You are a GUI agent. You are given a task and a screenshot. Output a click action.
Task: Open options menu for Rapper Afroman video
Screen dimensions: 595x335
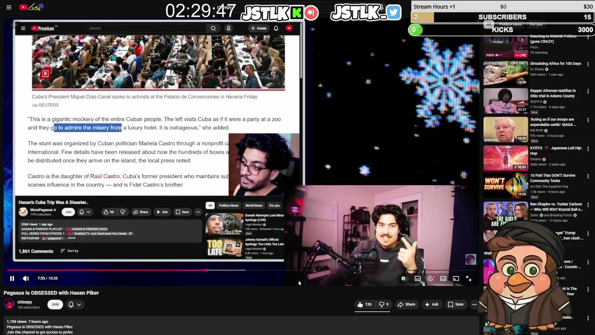pyautogui.click(x=588, y=92)
